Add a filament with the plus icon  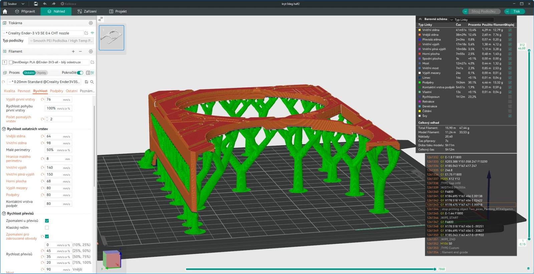click(73, 51)
